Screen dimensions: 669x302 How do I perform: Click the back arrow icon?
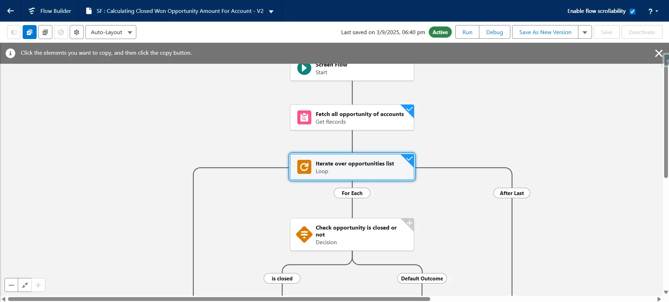point(10,11)
